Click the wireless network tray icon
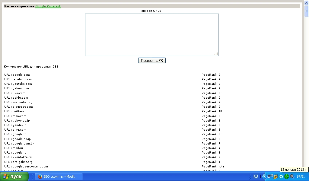This screenshot has height=181, width=309. click(270, 176)
